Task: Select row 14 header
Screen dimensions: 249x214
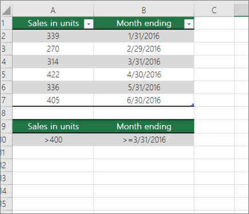Action: (6, 191)
